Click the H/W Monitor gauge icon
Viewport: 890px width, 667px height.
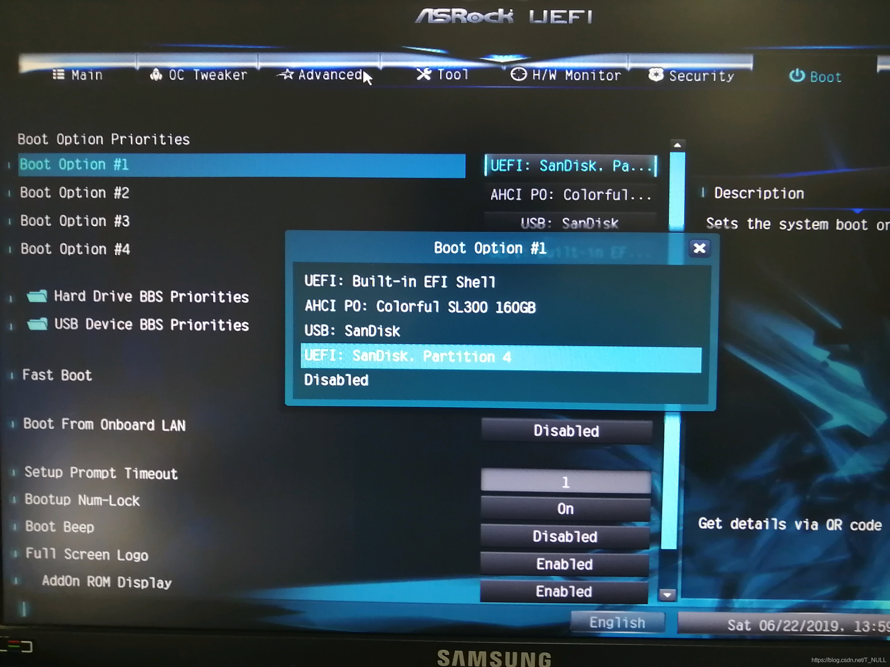(x=519, y=74)
